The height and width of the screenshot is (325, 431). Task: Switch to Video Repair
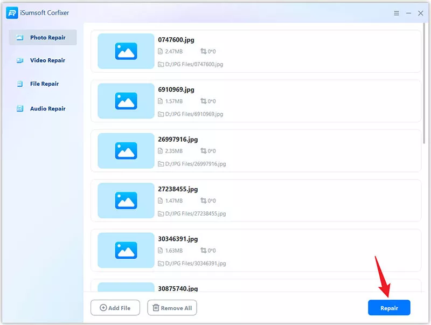(x=43, y=60)
